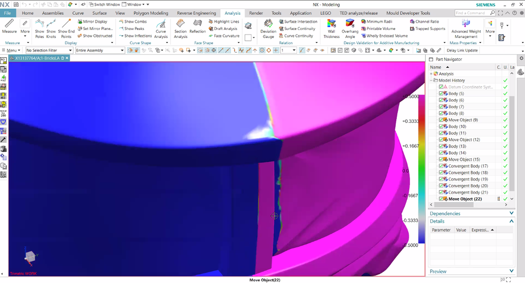Activate Show Knots
This screenshot has height=283, width=525.
[x=51, y=28]
